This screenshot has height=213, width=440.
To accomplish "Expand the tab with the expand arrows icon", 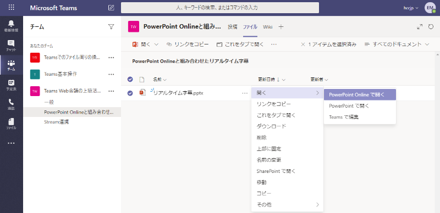I will tap(420, 26).
